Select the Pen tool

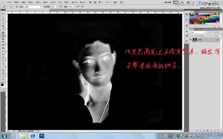[3, 57]
